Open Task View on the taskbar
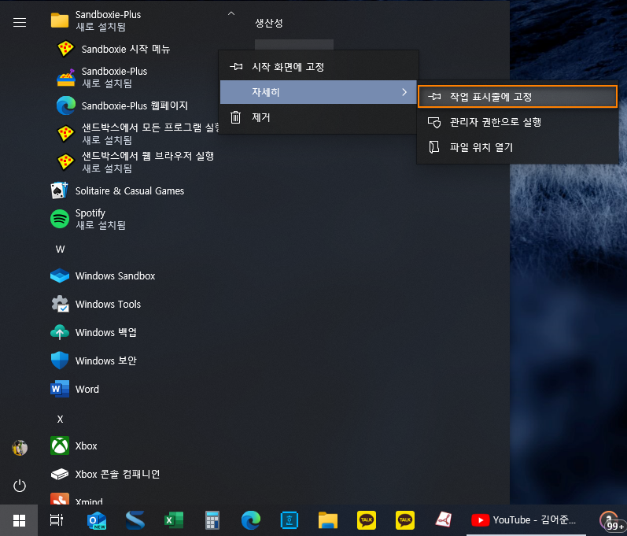This screenshot has height=536, width=627. click(x=57, y=520)
